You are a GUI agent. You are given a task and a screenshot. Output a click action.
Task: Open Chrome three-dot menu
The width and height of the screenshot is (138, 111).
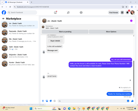(136, 7)
